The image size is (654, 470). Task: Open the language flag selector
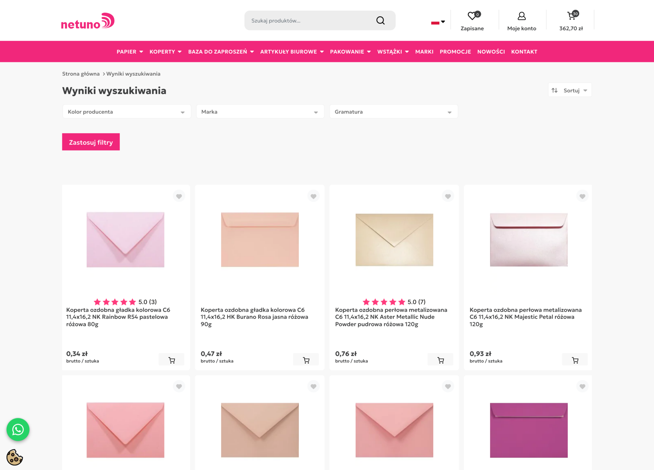tap(438, 22)
